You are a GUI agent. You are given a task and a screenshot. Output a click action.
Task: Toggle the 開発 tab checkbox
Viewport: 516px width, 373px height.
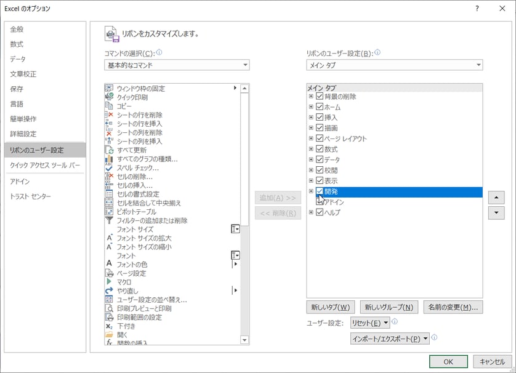coord(319,191)
